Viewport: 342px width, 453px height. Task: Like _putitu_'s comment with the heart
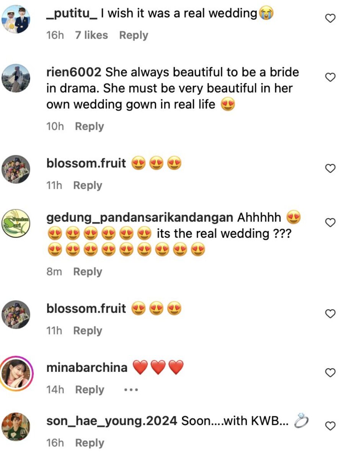pyautogui.click(x=330, y=18)
